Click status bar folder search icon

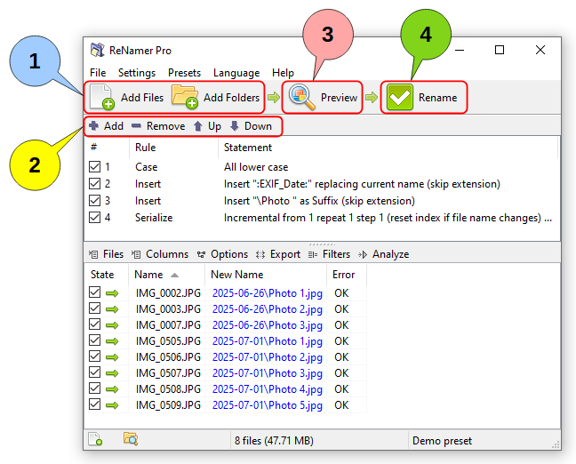131,439
